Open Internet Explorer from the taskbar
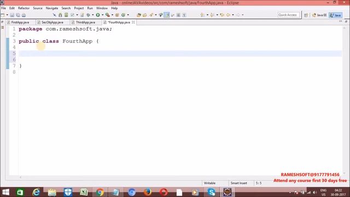This screenshot has height=197, width=350. click(x=36, y=192)
